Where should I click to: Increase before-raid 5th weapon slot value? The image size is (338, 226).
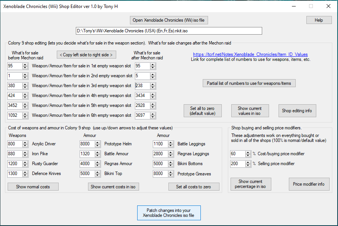coord(25,104)
